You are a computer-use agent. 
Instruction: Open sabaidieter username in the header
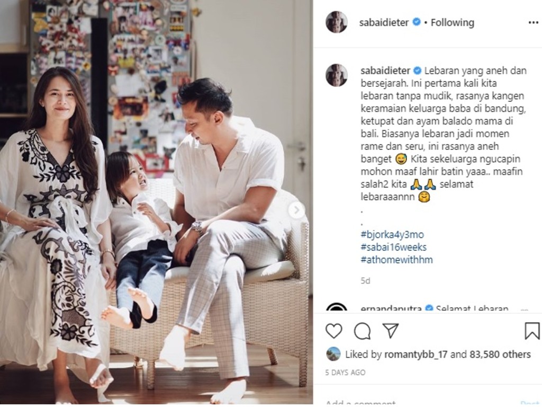pyautogui.click(x=384, y=22)
